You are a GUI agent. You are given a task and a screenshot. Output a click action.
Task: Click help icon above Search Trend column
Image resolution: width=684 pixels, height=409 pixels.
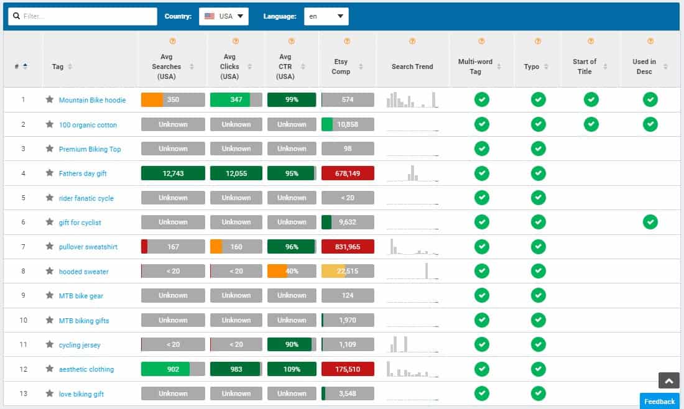[x=412, y=42]
